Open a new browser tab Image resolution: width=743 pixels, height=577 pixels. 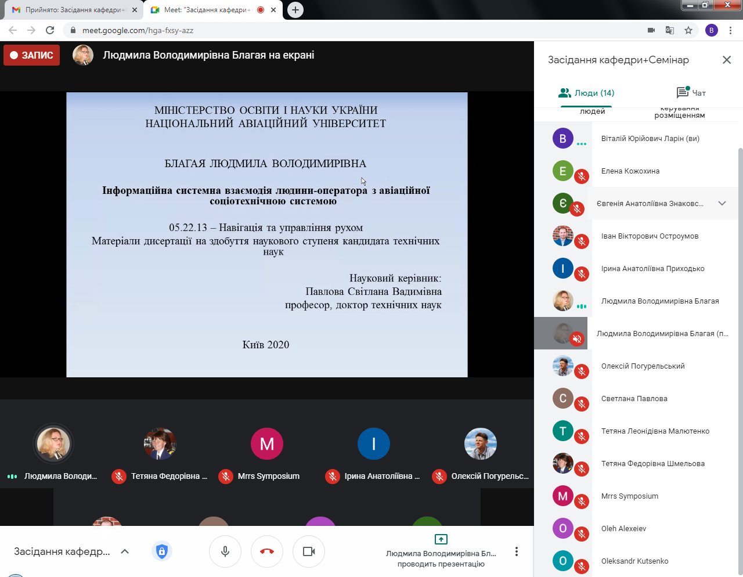[x=295, y=10]
